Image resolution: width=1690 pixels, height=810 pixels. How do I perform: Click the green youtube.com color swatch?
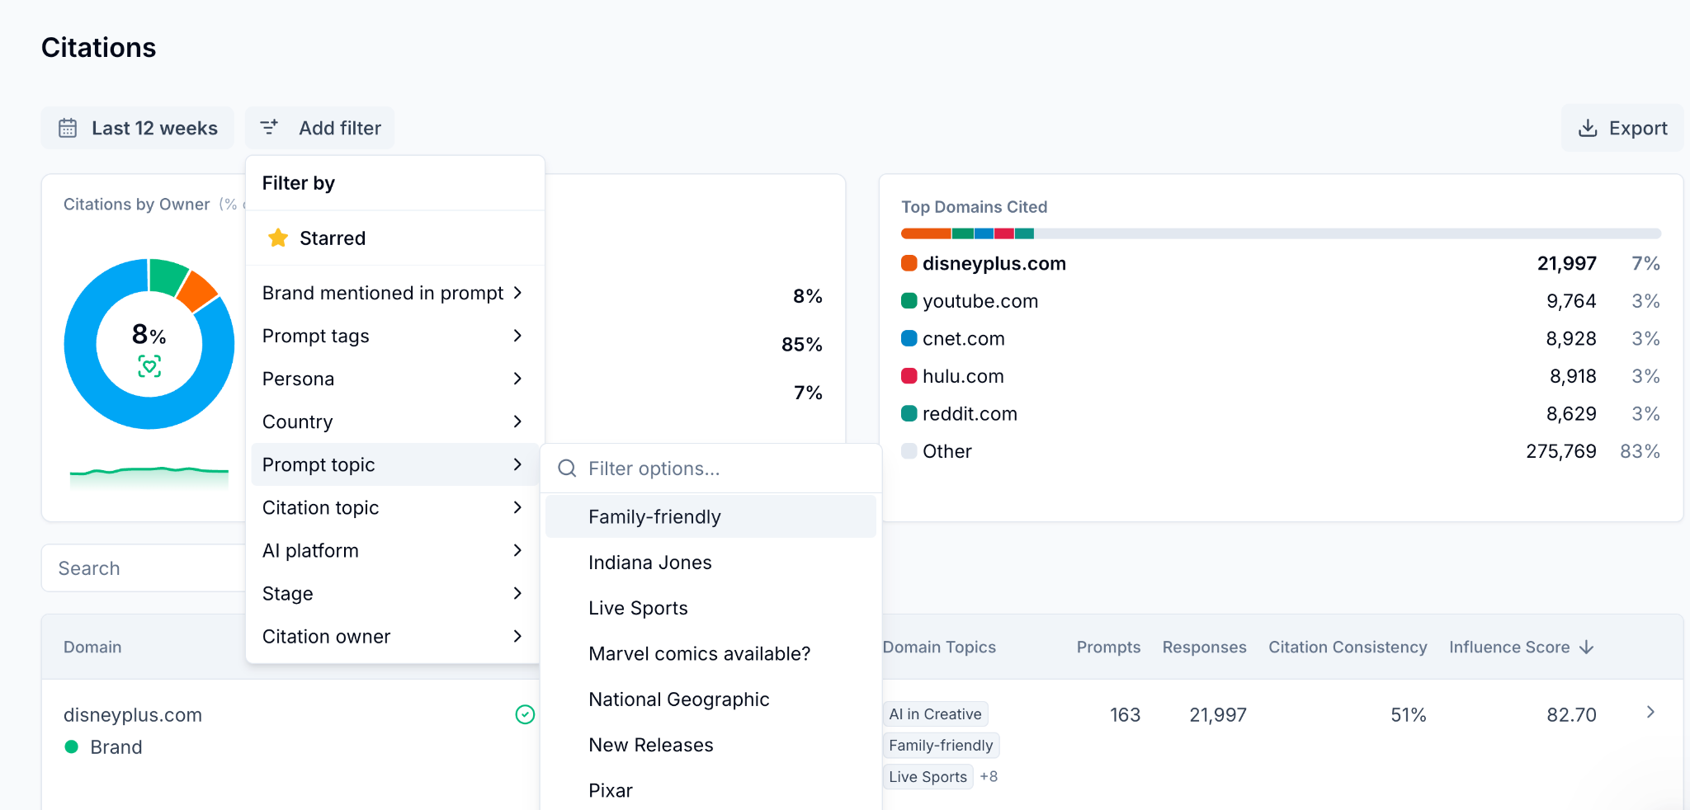pyautogui.click(x=909, y=301)
